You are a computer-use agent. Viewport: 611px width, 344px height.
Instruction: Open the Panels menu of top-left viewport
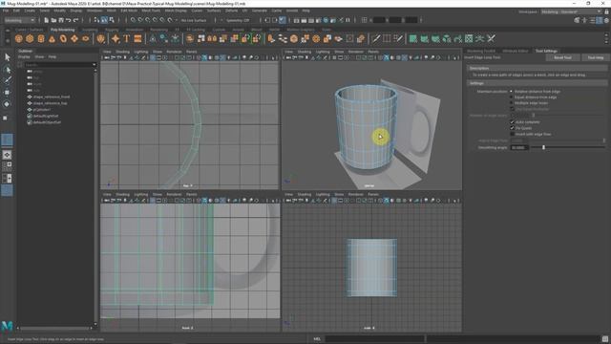click(191, 52)
